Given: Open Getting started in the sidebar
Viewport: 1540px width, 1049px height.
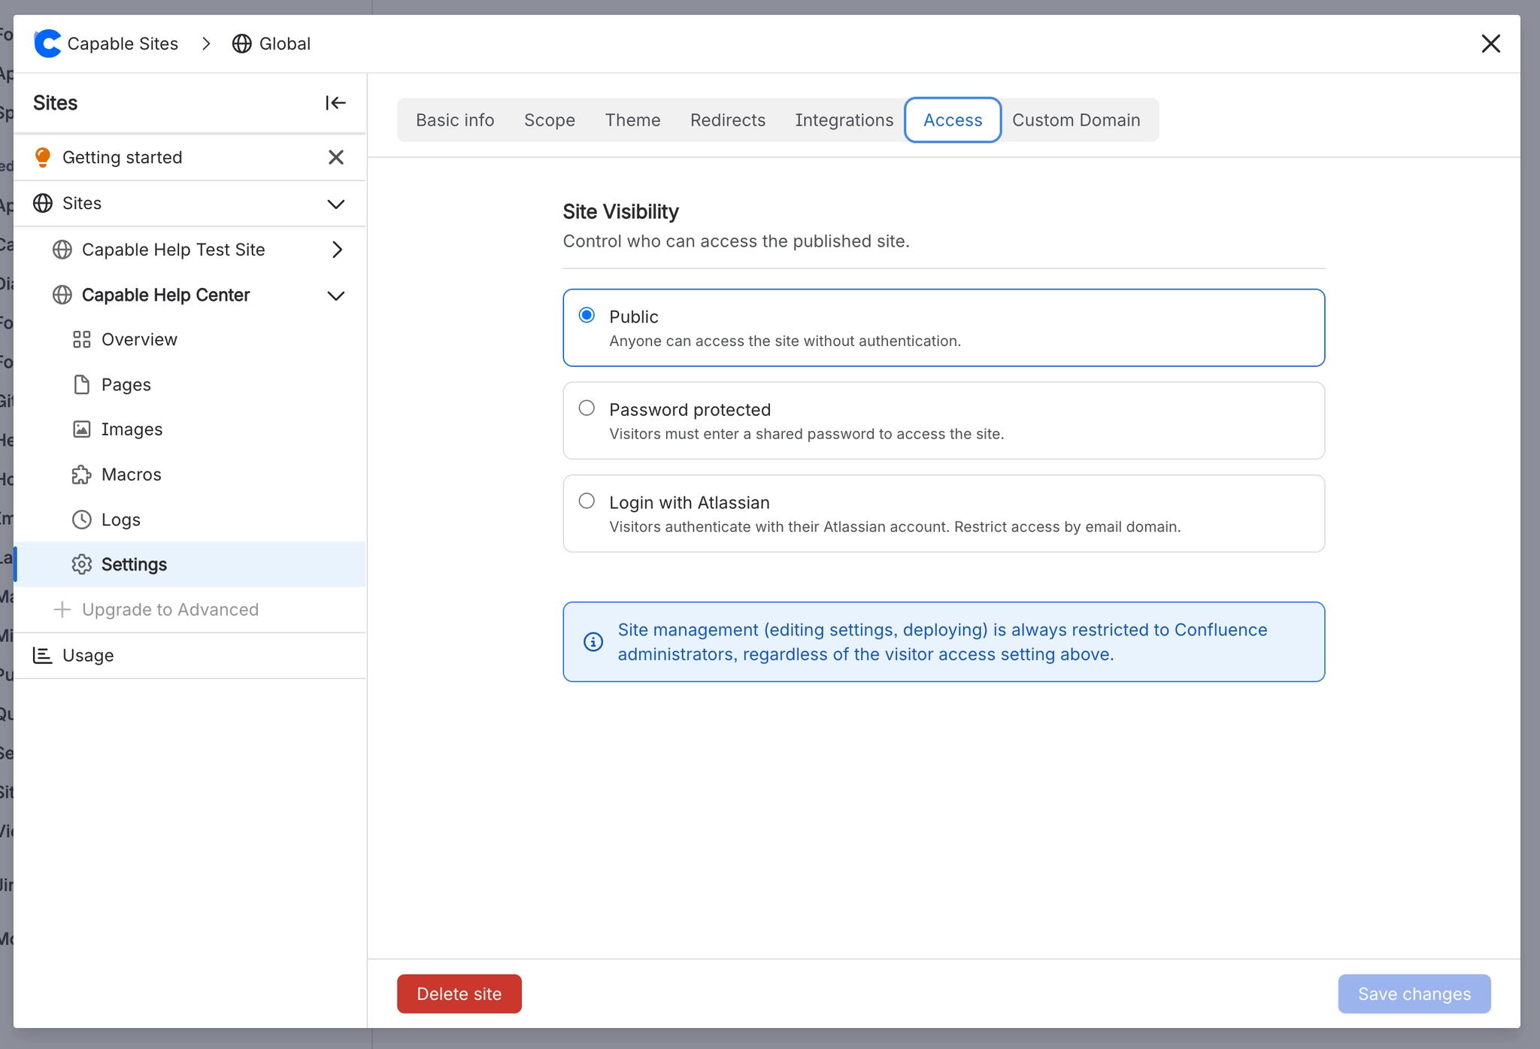Looking at the screenshot, I should (123, 157).
